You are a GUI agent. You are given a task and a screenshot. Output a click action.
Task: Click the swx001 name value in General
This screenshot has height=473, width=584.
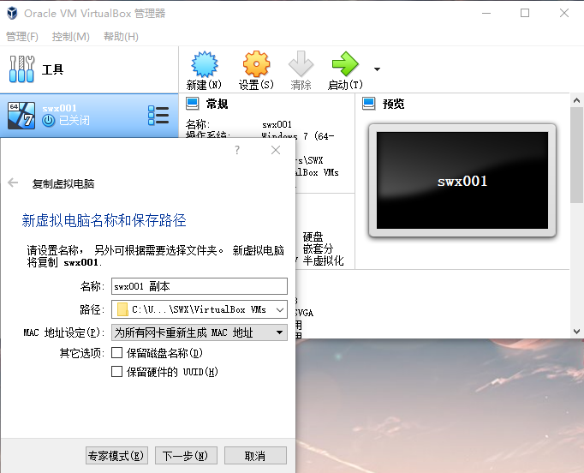pos(277,124)
